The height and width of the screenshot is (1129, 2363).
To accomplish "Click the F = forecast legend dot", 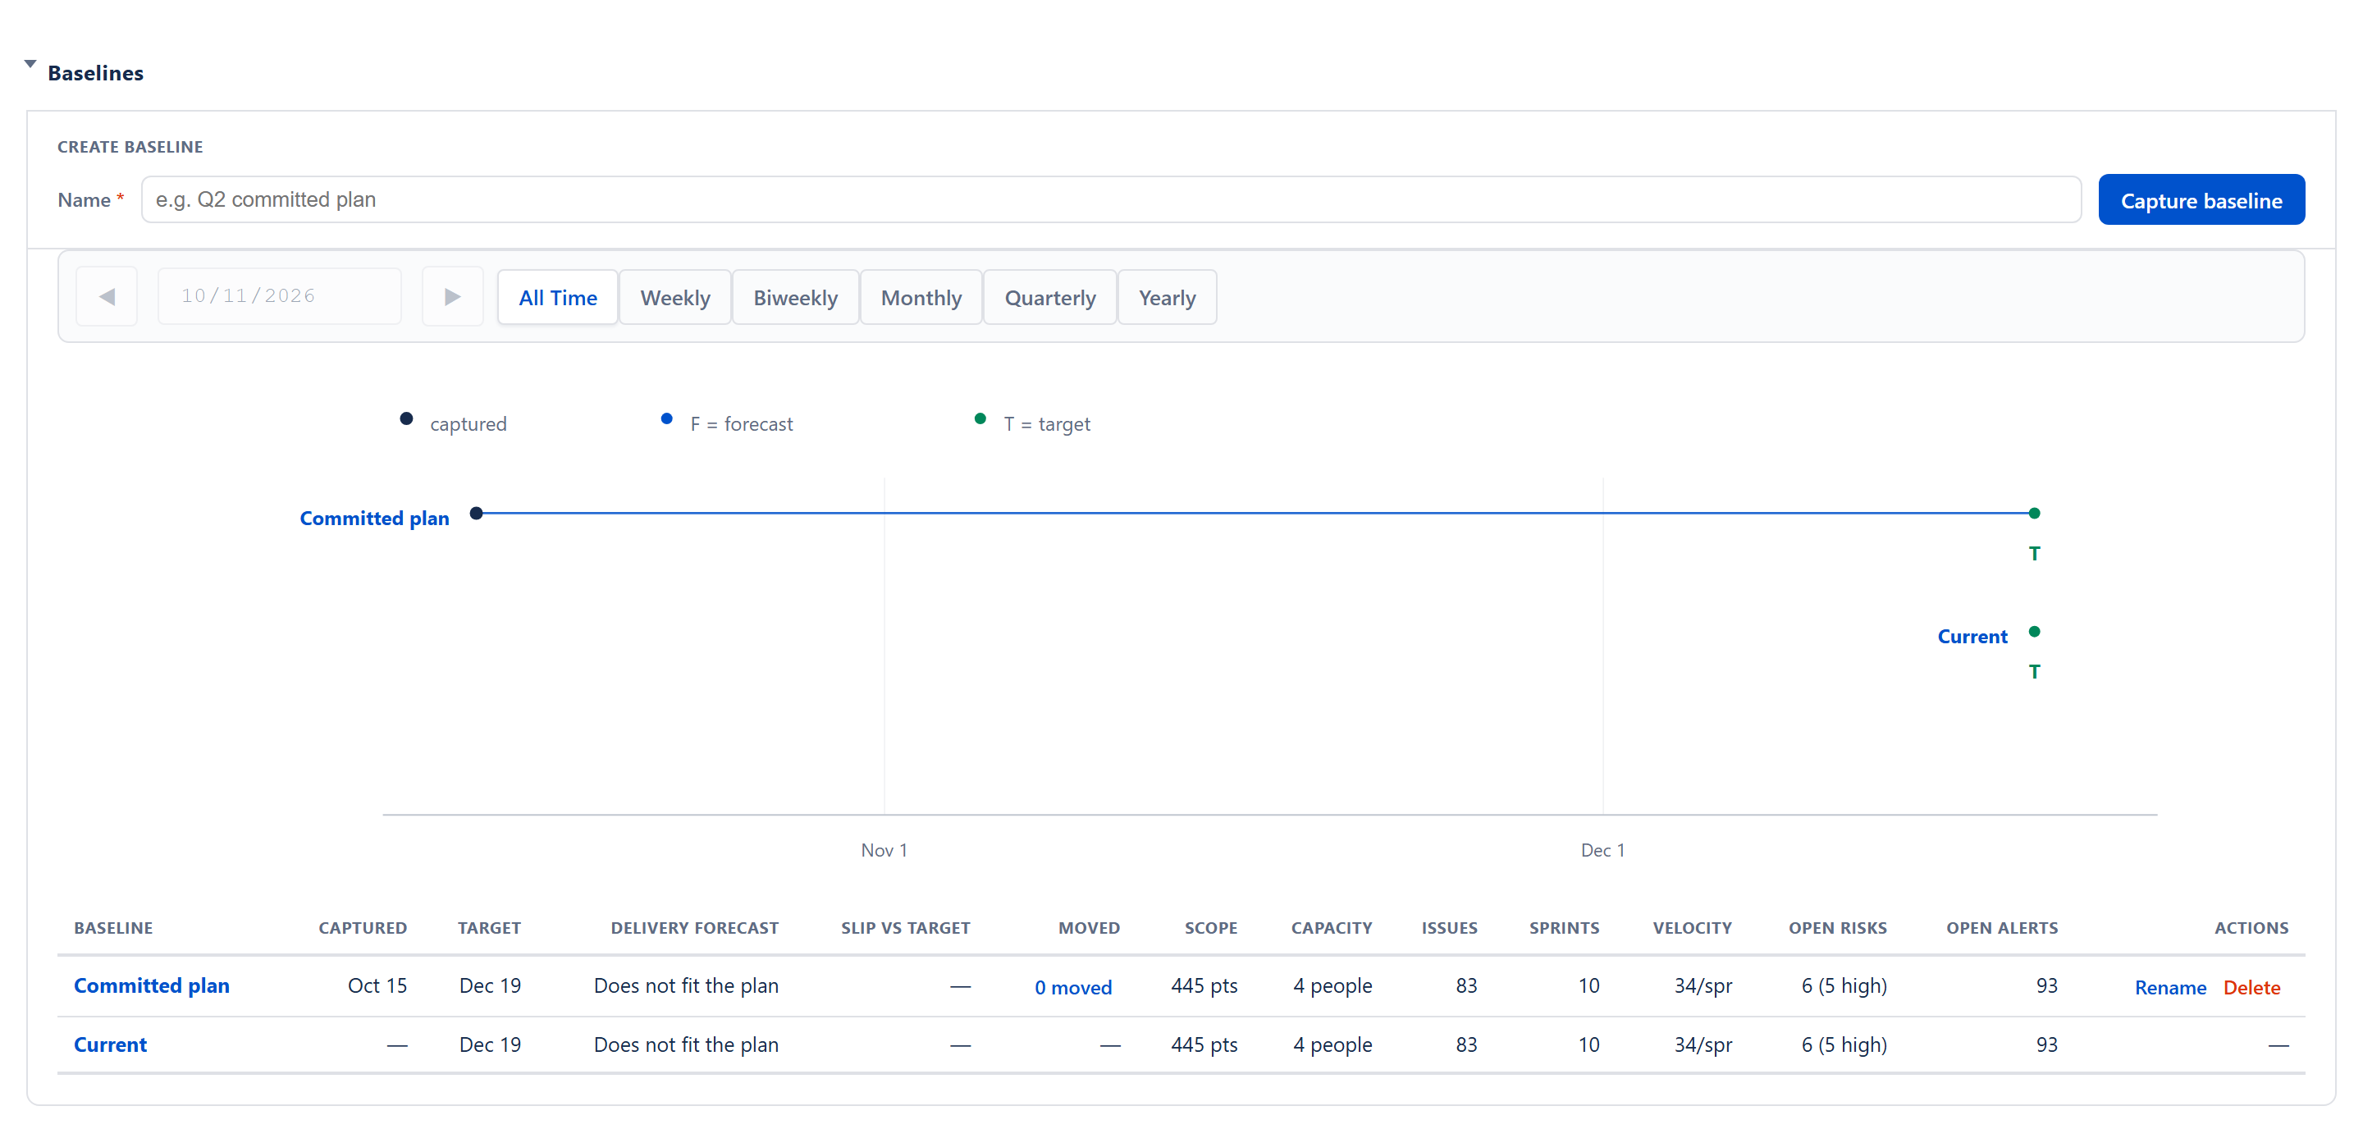I will tap(667, 419).
